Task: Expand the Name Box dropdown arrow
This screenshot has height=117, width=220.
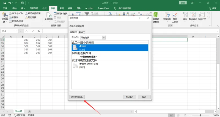Action: pos(16,31)
